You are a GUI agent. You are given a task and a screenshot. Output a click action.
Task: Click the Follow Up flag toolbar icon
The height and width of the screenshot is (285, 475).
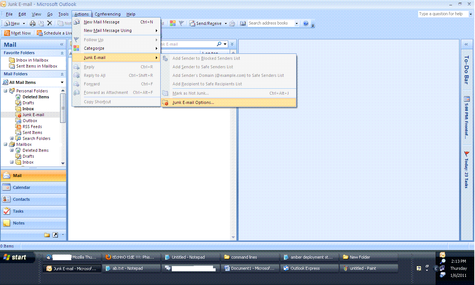tap(181, 23)
